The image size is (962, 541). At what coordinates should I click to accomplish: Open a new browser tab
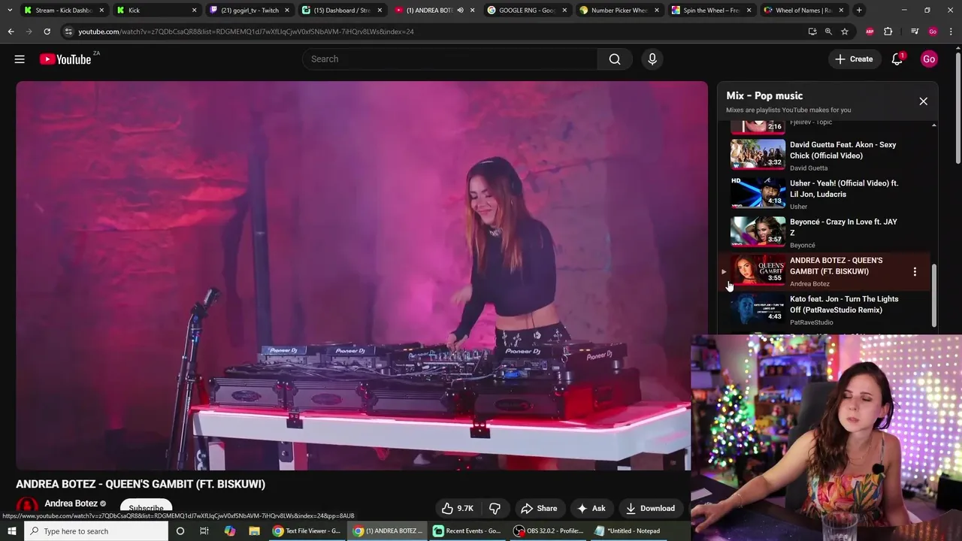[x=859, y=11]
